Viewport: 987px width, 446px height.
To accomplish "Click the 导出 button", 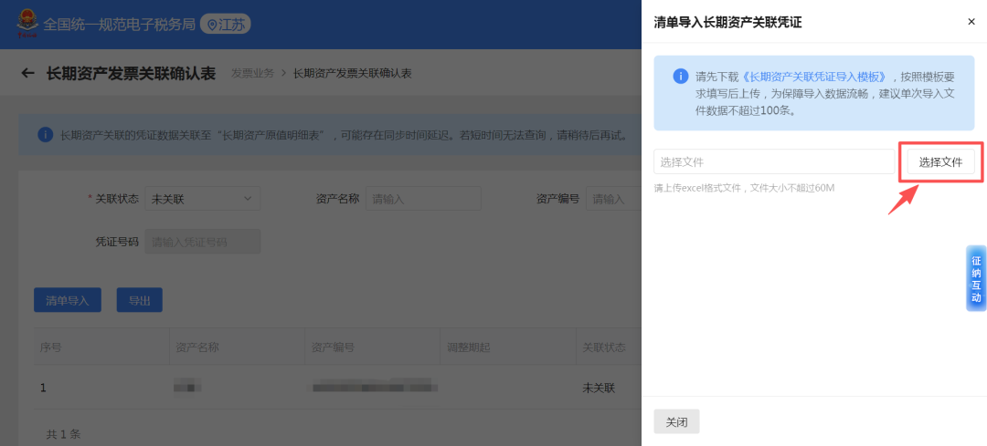I will (139, 300).
